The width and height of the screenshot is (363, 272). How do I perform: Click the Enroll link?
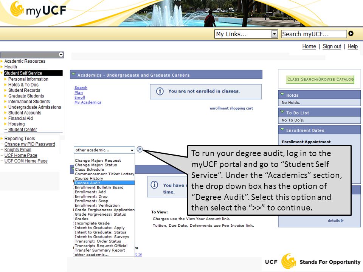[80, 97]
